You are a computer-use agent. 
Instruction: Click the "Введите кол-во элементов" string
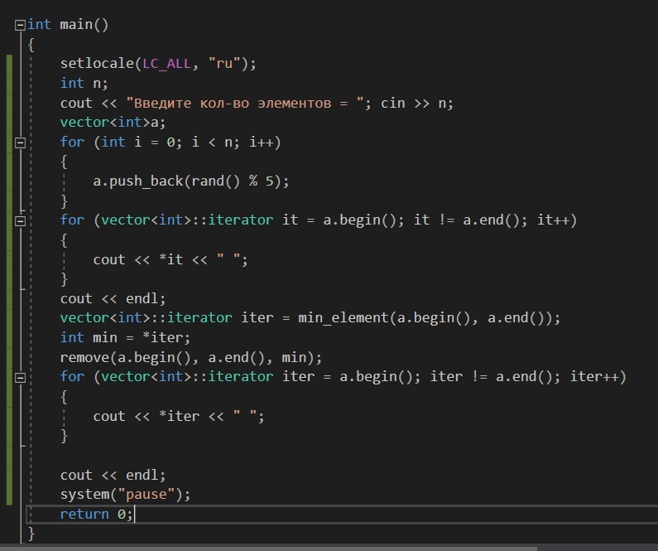[248, 103]
